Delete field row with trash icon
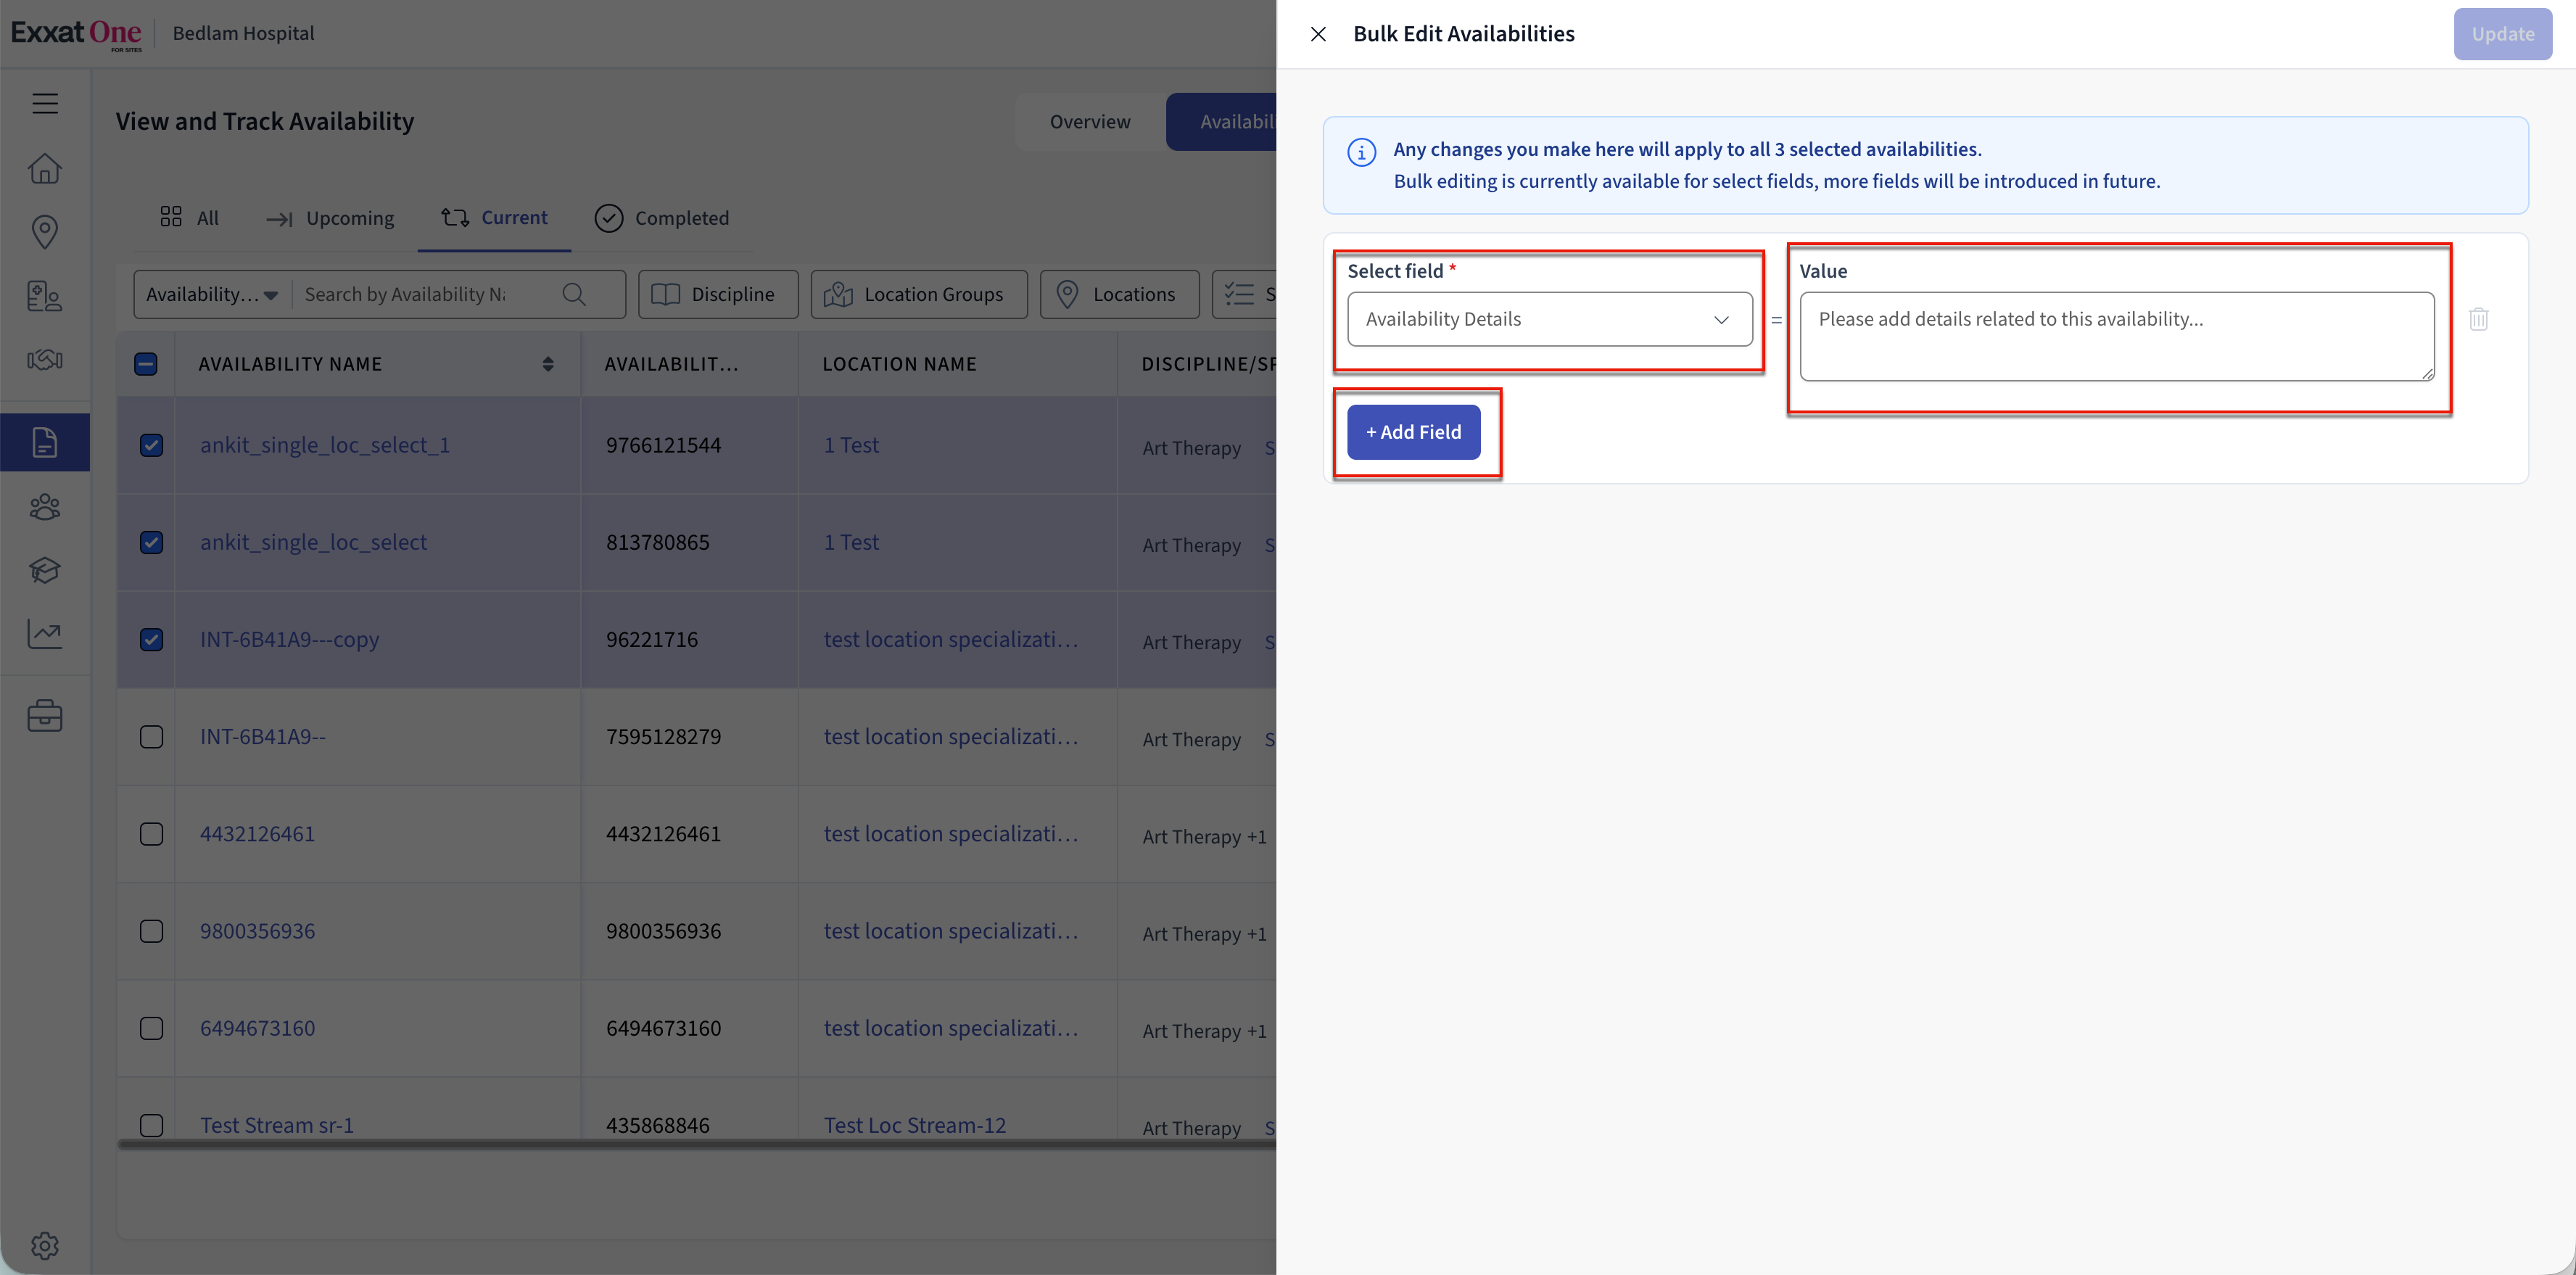Viewport: 2576px width, 1275px height. [2478, 319]
